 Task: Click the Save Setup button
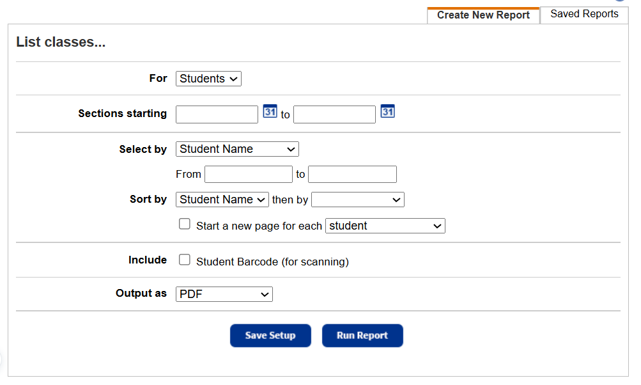pyautogui.click(x=270, y=335)
